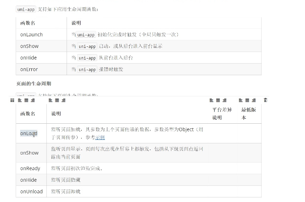Left-align the 说明 column

pos(50,100)
